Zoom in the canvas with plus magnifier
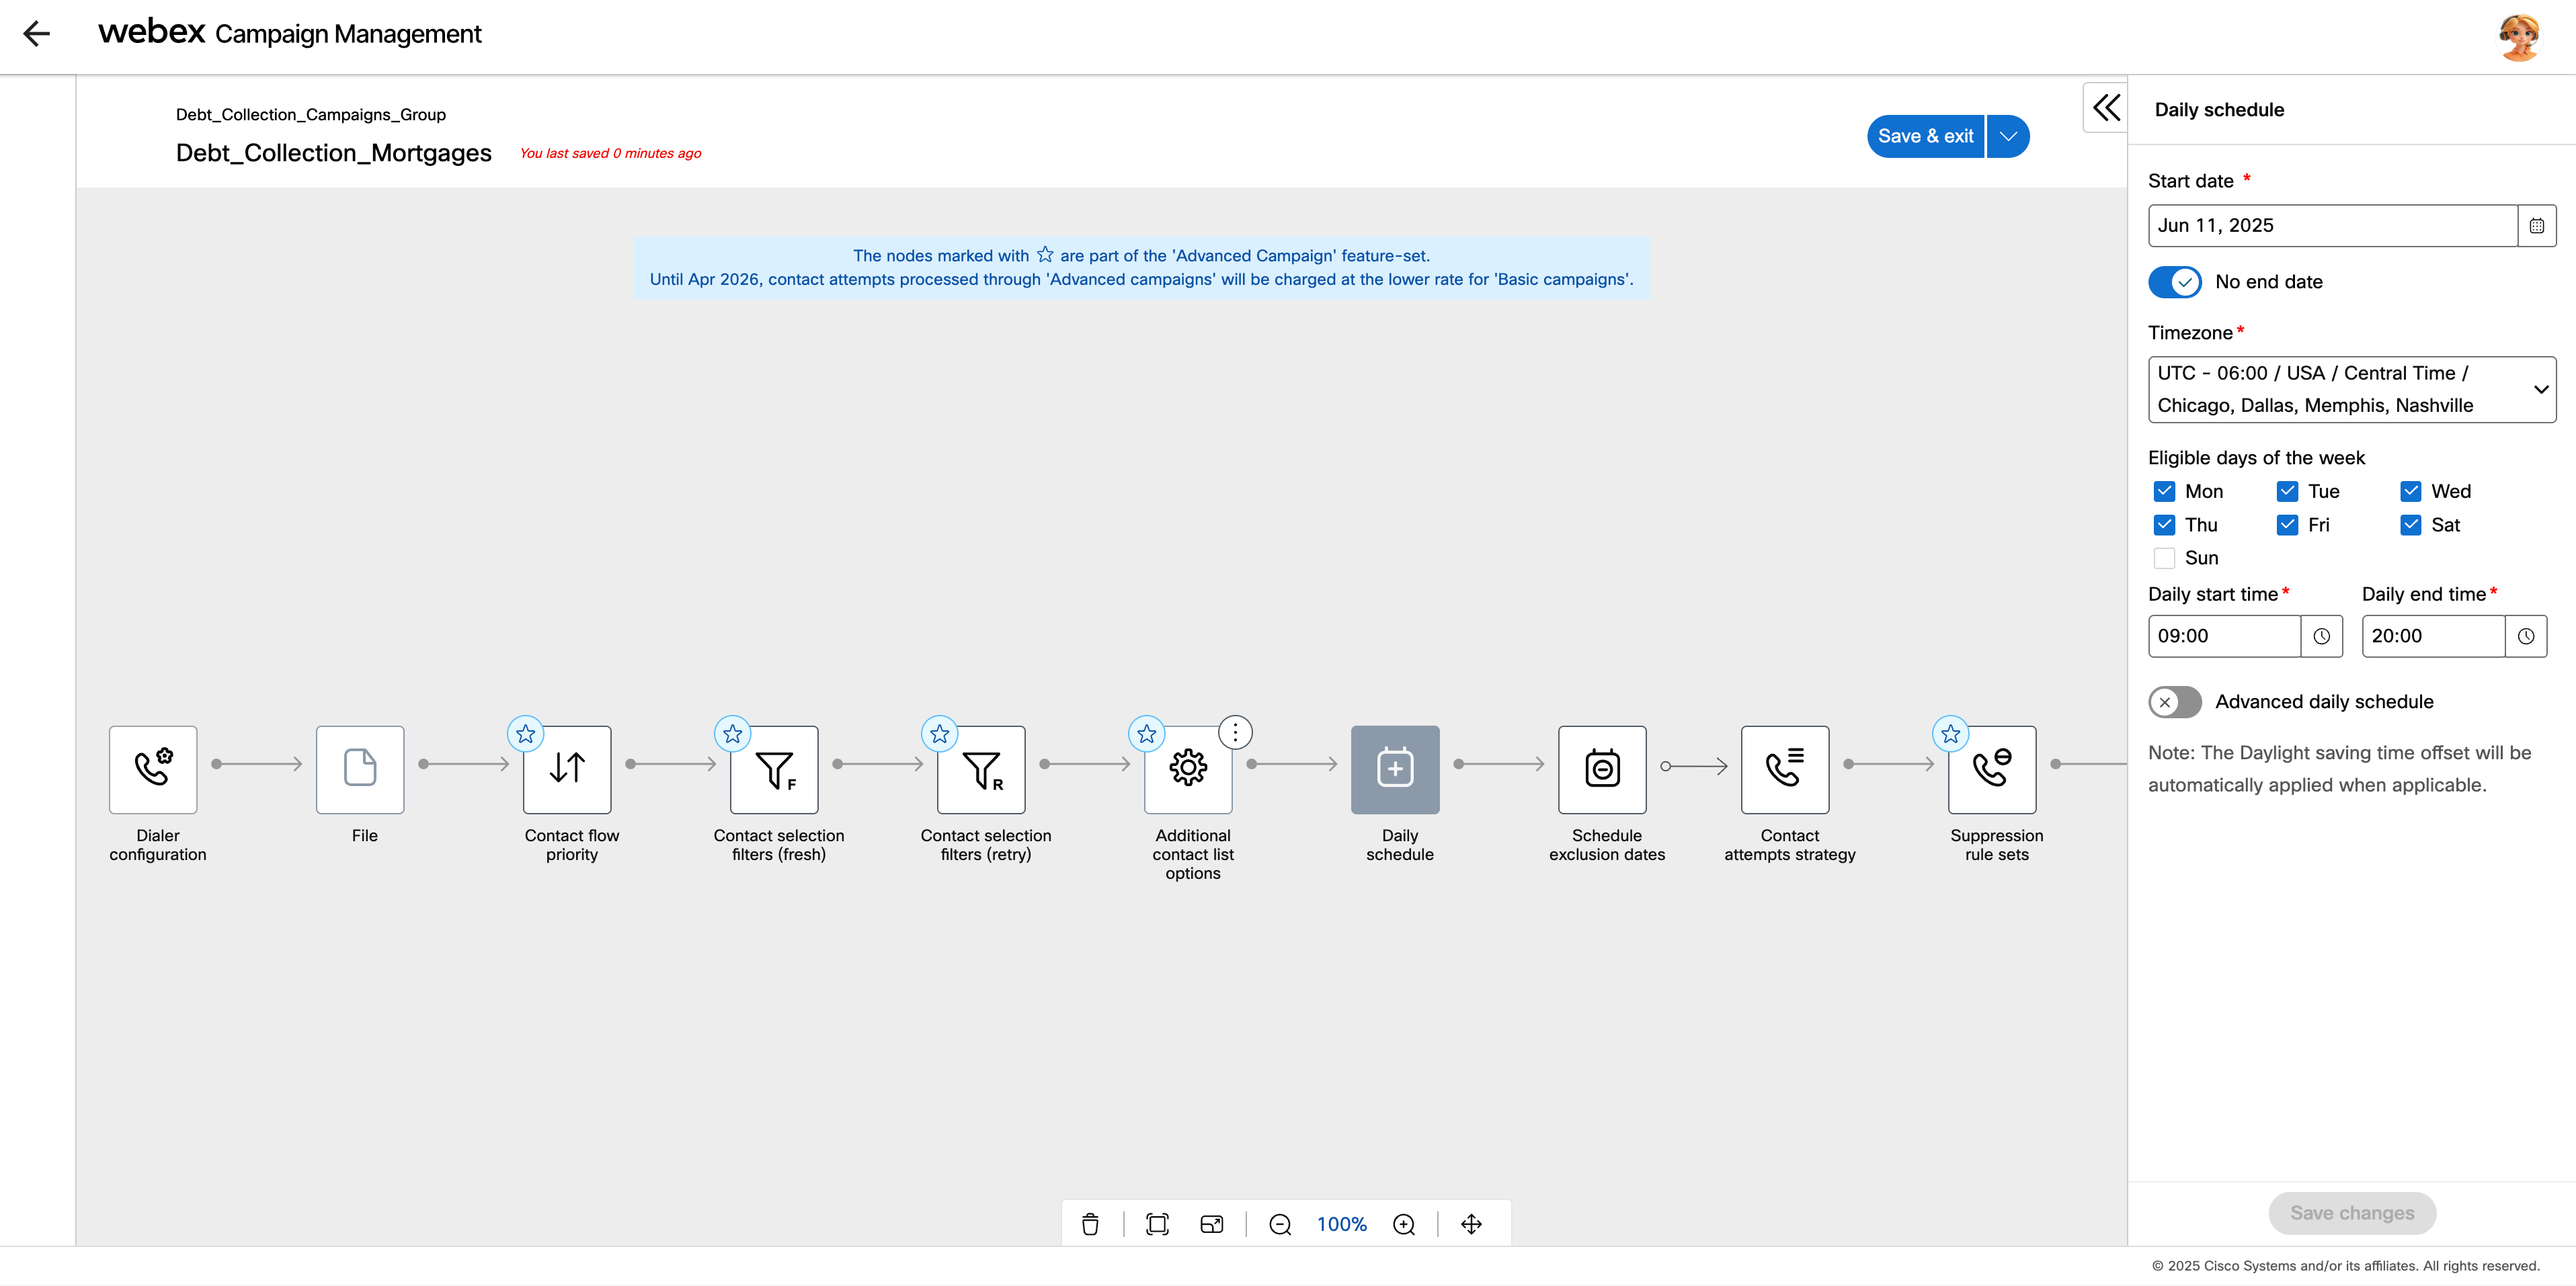Viewport: 2576px width, 1286px height. point(1404,1224)
